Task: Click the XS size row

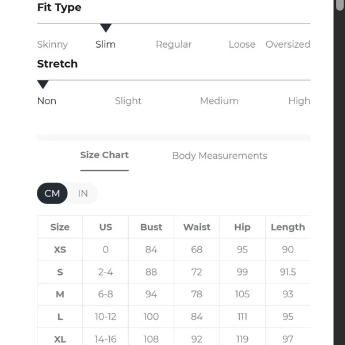Action: (x=174, y=250)
